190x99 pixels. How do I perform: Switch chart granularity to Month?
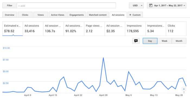179,41
